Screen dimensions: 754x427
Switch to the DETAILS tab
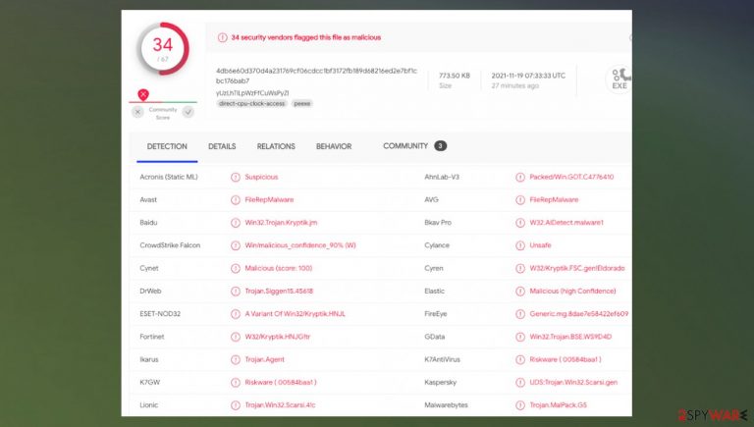222,146
